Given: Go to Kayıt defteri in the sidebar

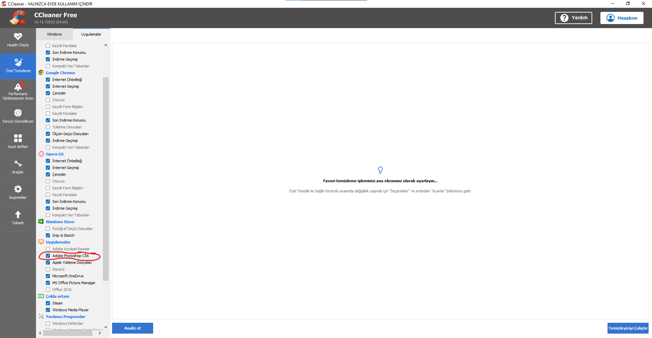Looking at the screenshot, I should (18, 142).
